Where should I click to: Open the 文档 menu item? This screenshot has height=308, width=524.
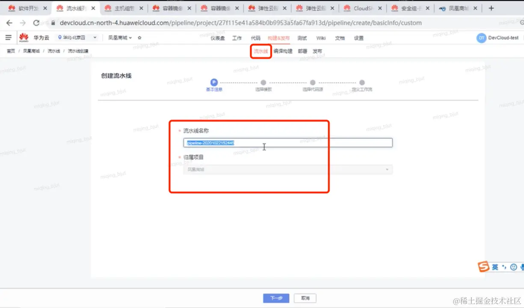click(x=340, y=38)
